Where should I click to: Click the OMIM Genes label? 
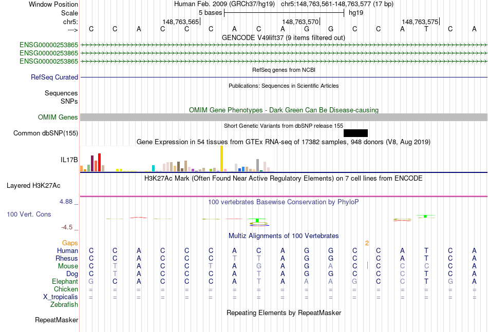pyautogui.click(x=58, y=117)
